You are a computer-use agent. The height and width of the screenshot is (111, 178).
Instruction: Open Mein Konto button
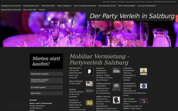[x=46, y=93]
